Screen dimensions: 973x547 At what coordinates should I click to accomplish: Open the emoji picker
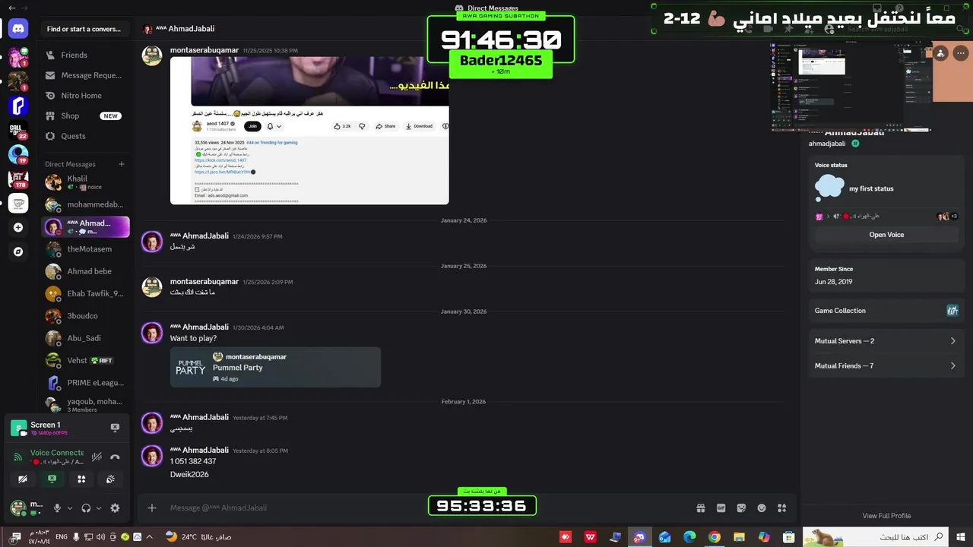[762, 507]
